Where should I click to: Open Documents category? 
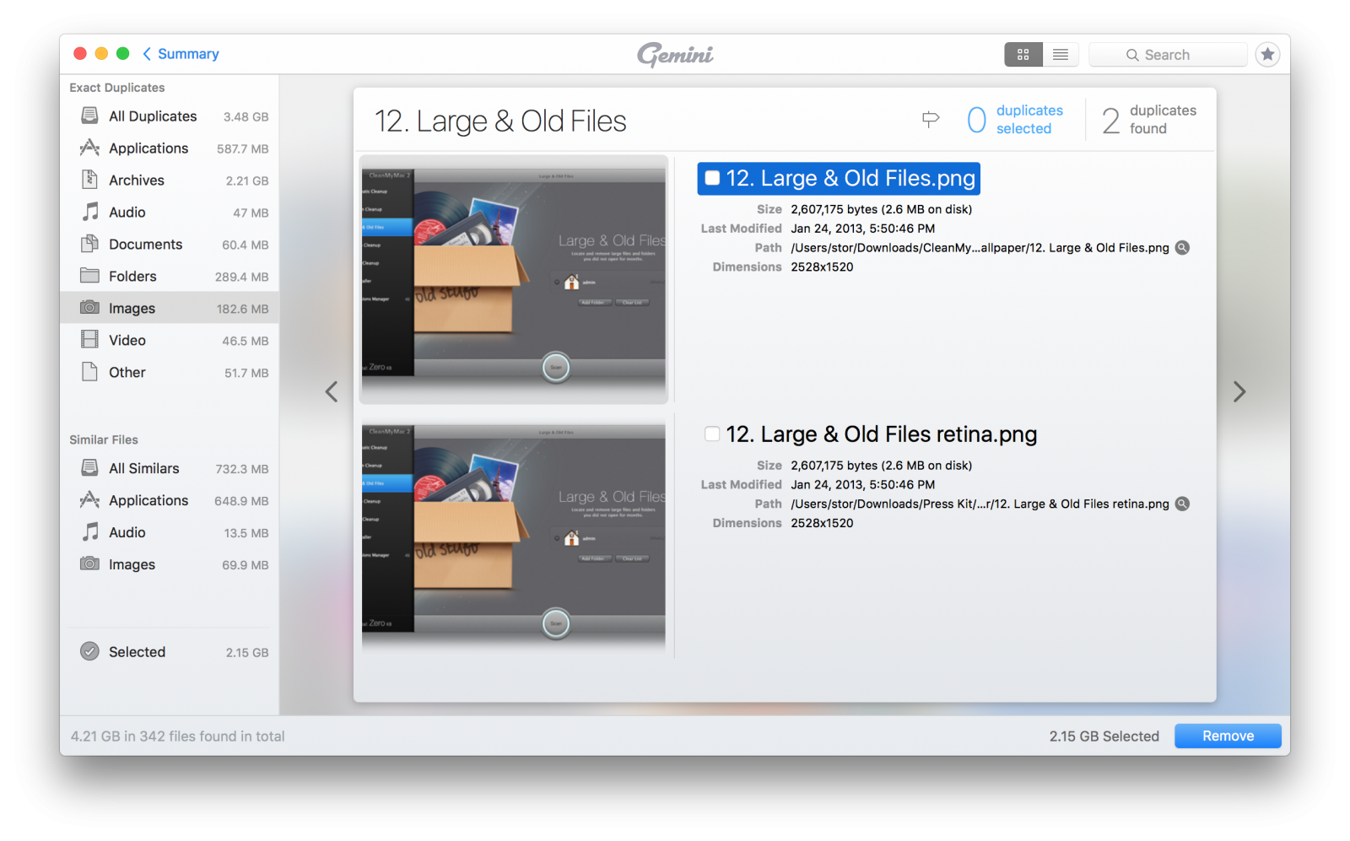(x=170, y=245)
